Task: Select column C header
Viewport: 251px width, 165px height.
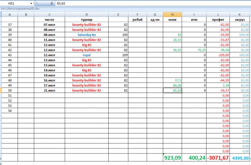Action: [49, 15]
